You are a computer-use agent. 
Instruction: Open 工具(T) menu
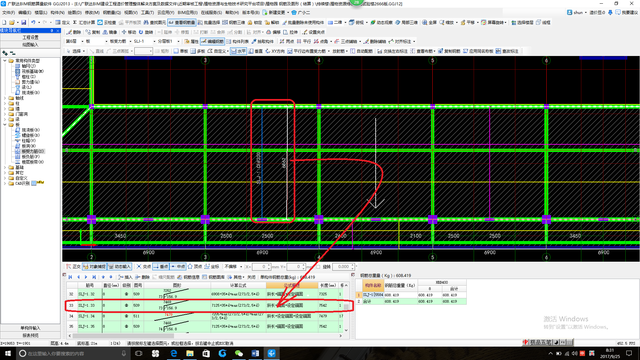click(x=147, y=13)
